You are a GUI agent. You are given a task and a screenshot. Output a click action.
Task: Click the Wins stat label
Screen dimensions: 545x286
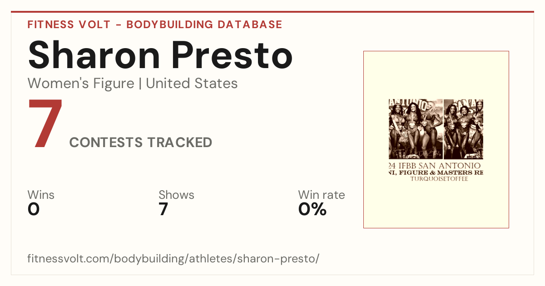tap(41, 195)
